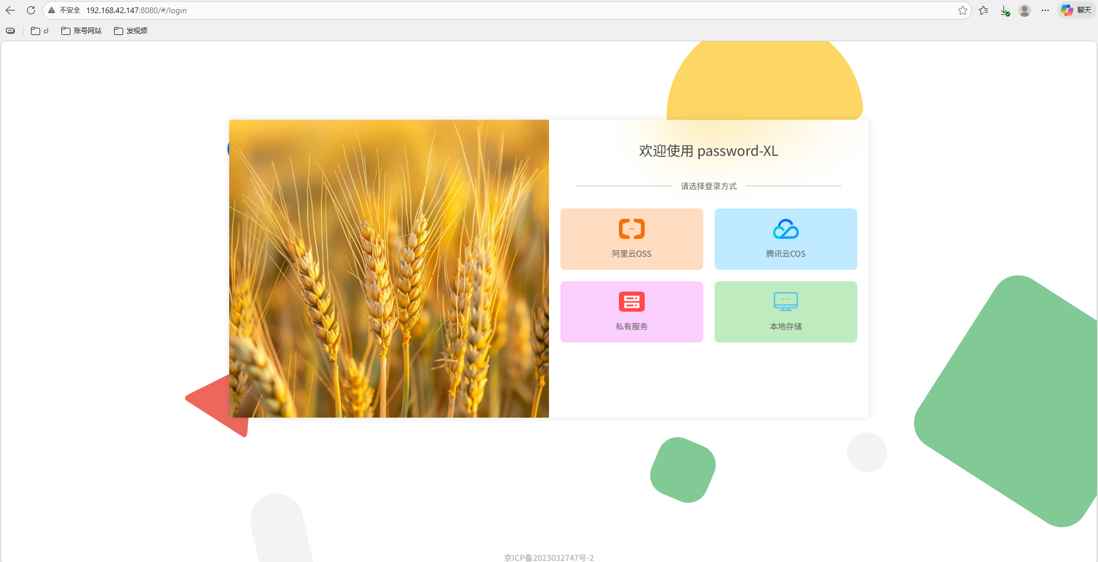Screen dimensions: 1098x562
Task: Click the 不安全 site security warning
Action: coord(64,10)
